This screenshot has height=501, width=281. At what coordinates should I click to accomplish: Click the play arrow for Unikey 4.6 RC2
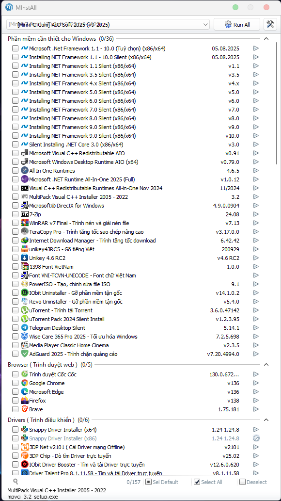coord(256,258)
